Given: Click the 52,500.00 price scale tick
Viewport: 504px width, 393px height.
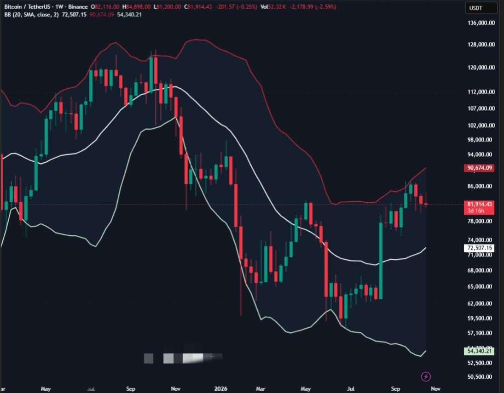Looking at the screenshot, I should (x=480, y=363).
